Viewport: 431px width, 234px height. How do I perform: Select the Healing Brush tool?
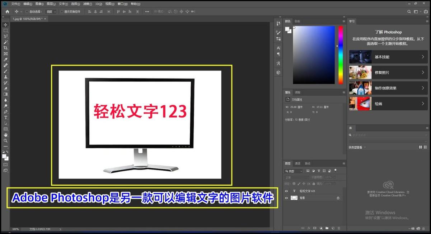coord(5,65)
